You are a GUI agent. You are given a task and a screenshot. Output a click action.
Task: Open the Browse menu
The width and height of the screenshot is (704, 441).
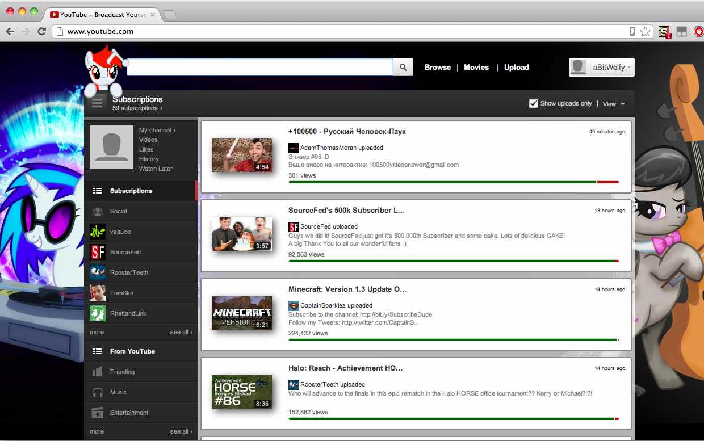click(x=438, y=67)
